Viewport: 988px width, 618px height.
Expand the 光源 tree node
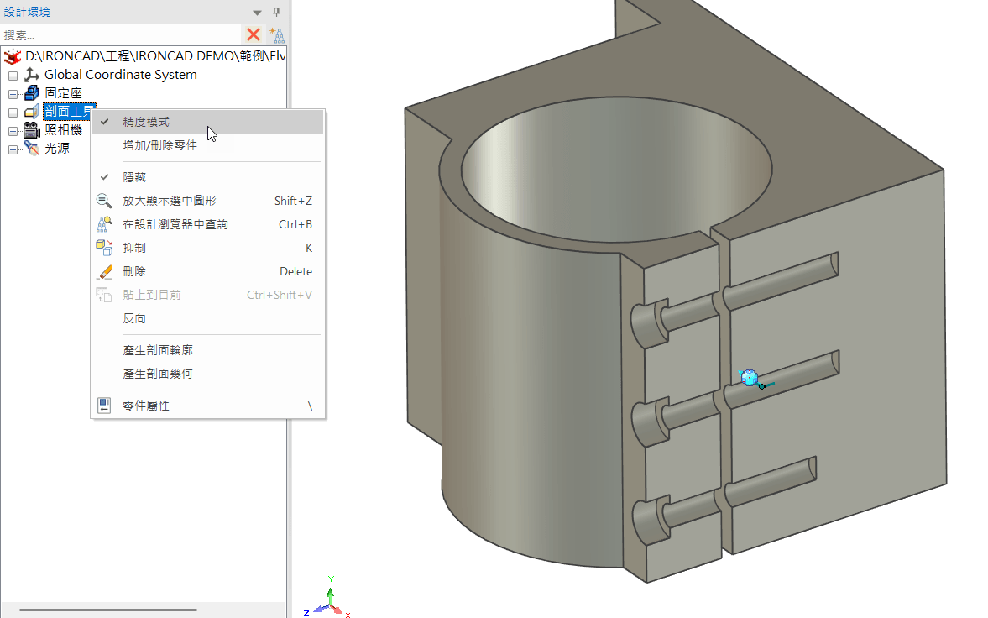(x=12, y=148)
